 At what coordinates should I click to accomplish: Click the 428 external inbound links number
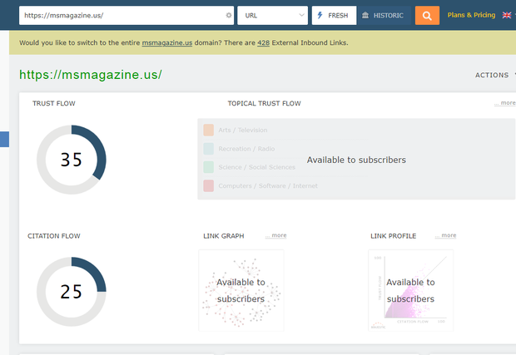tap(263, 42)
